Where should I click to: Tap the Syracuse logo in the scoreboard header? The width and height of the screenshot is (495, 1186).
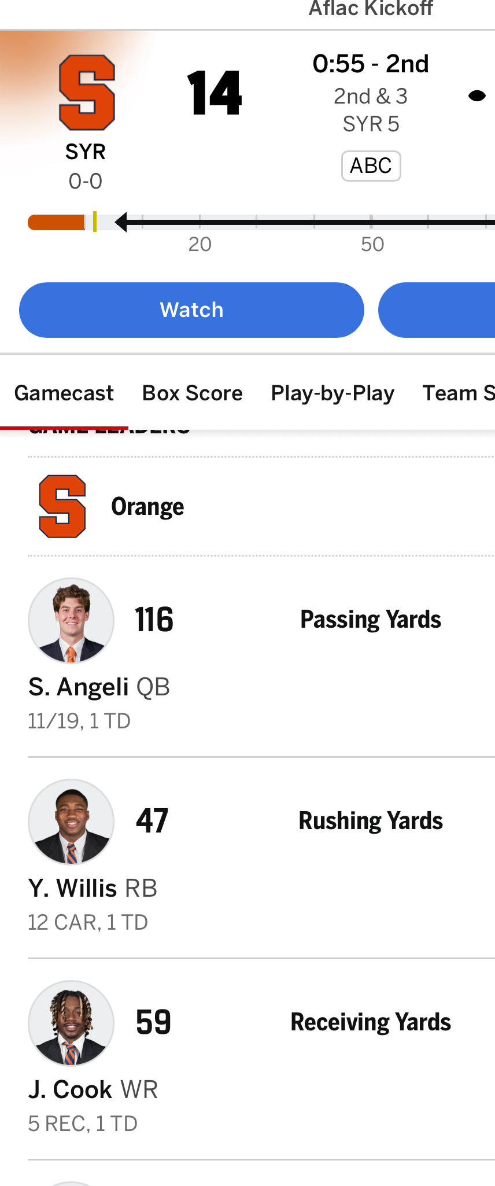click(x=87, y=93)
